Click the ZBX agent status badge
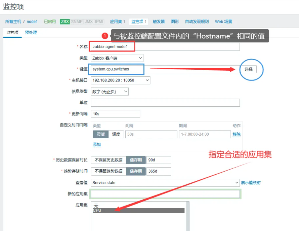299x247 pixels. 65,22
